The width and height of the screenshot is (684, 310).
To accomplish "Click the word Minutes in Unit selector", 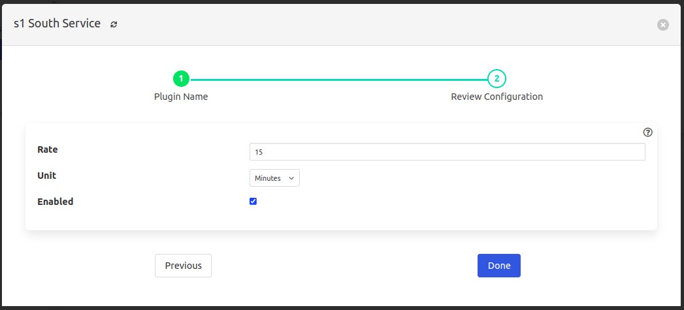I will (268, 178).
